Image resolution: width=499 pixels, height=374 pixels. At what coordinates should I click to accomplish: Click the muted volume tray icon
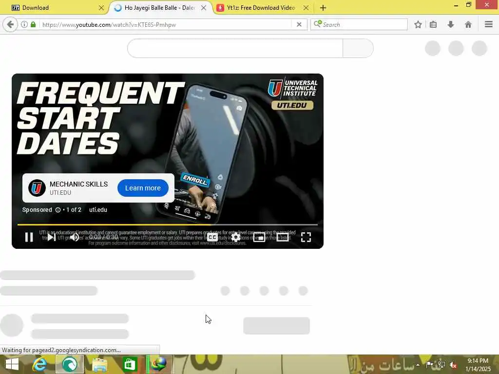pos(453,365)
